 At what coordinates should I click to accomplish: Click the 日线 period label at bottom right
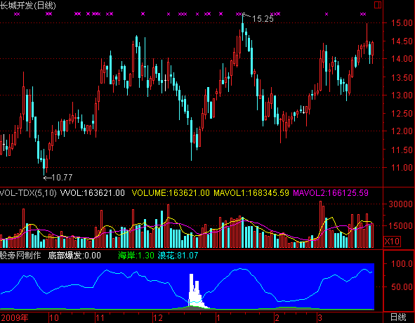[x=398, y=317]
